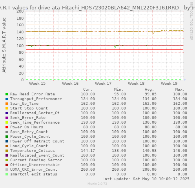195x188 pixels.
Task: Select the Spin_Up_Time label
Action: click(24, 104)
